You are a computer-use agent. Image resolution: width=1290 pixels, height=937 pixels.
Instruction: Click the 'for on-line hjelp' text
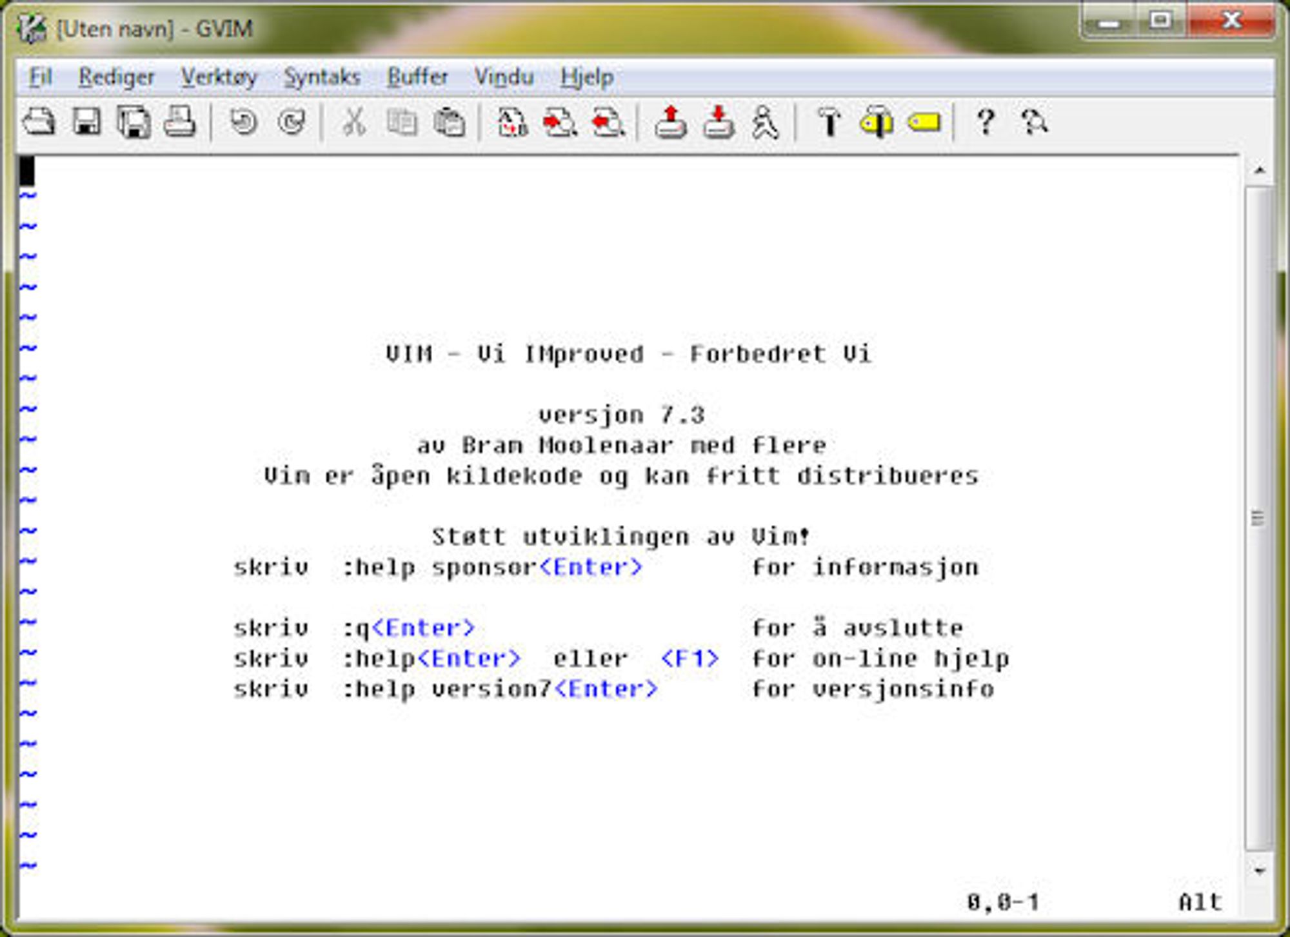[x=880, y=658]
